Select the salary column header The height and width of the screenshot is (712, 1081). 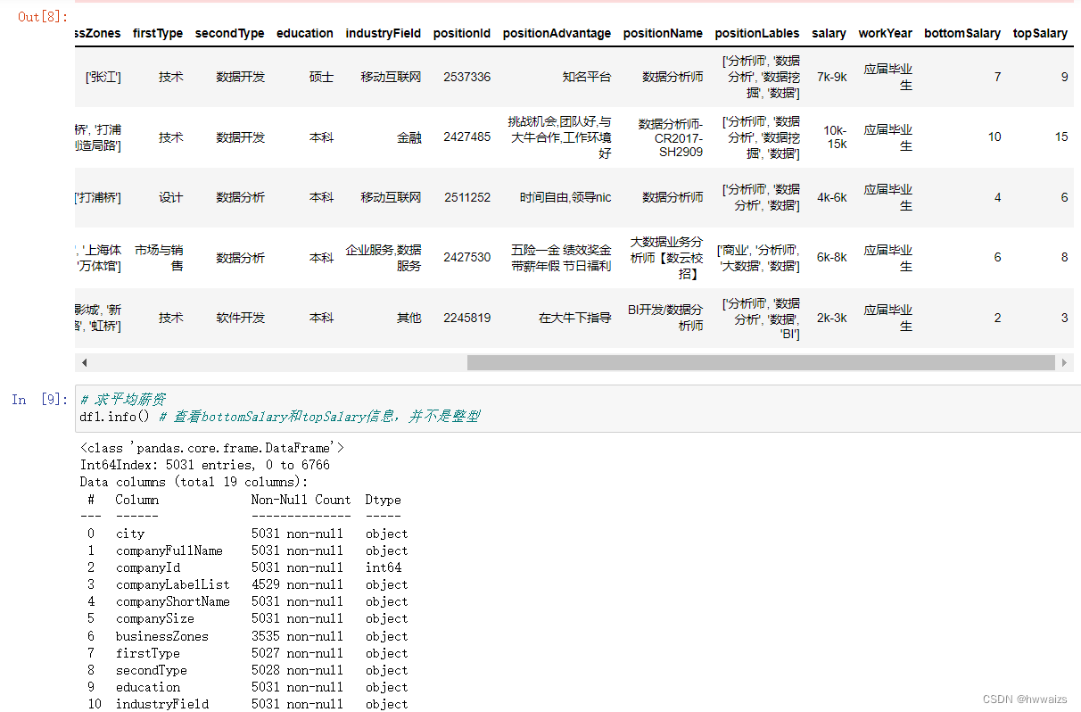point(829,33)
